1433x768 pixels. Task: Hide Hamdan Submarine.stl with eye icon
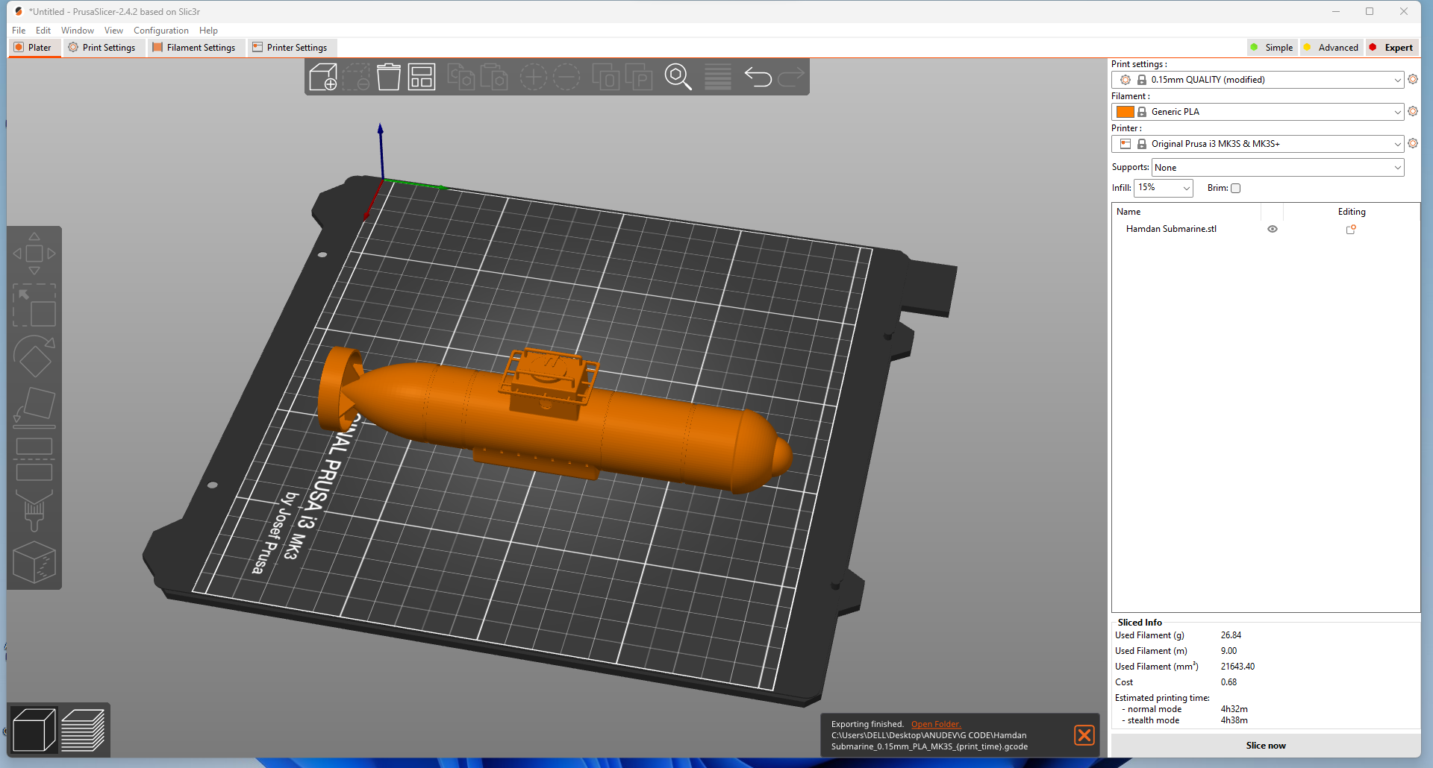click(1273, 230)
